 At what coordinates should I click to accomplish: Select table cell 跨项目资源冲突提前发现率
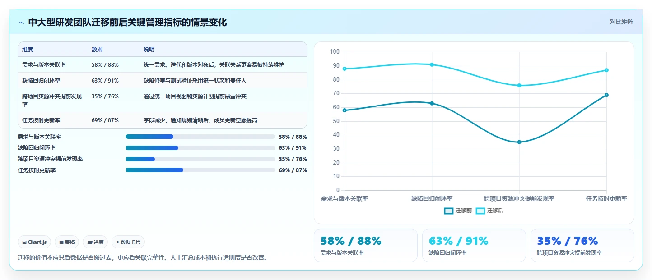[x=52, y=100]
